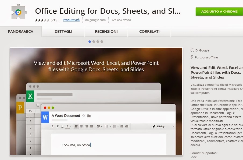The width and height of the screenshot is (243, 160).
Task: Switch to the PANORAMICA tab
Action: click(21, 31)
